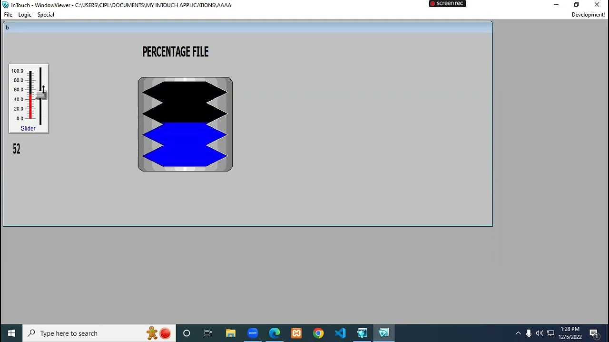Image resolution: width=609 pixels, height=342 pixels.
Task: Open Zoom from the taskbar
Action: [x=253, y=333]
